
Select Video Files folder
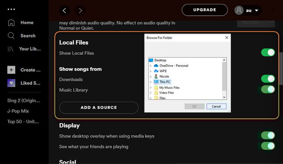pyautogui.click(x=166, y=93)
